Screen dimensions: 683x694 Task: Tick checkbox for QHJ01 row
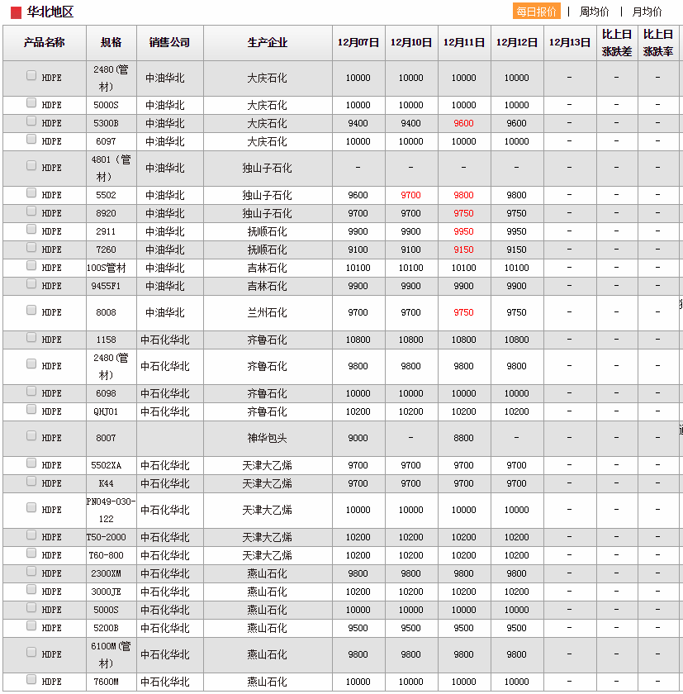click(x=31, y=409)
